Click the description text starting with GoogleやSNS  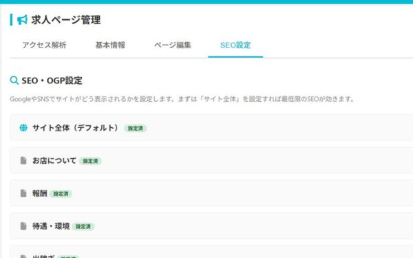coord(182,99)
